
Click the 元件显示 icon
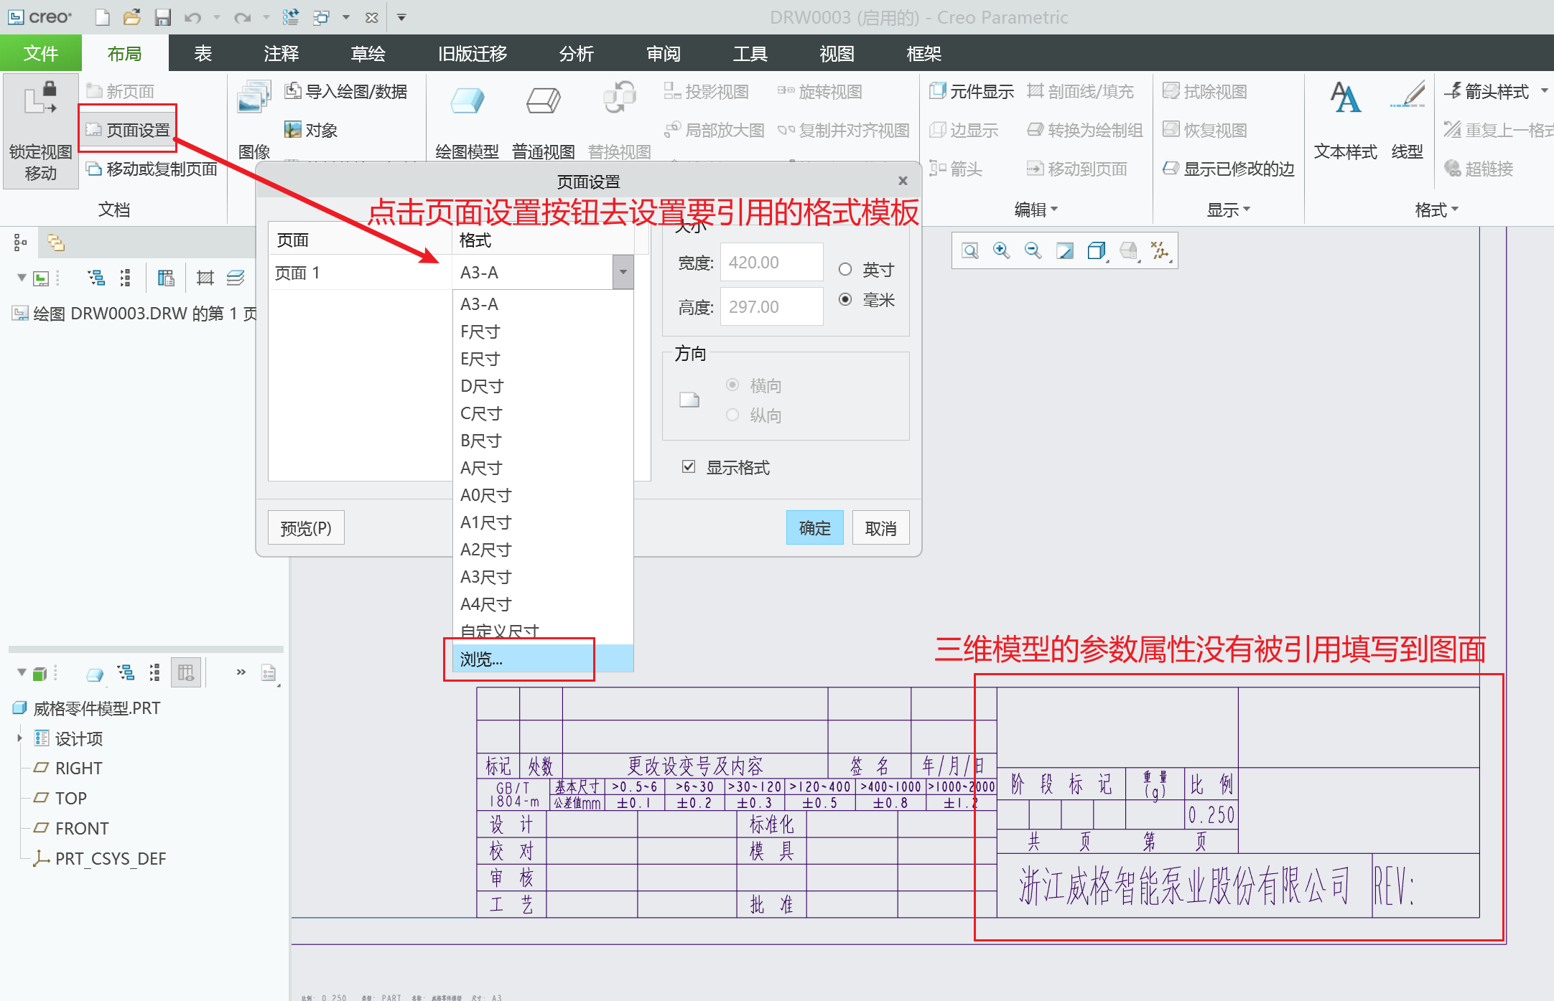(x=938, y=91)
